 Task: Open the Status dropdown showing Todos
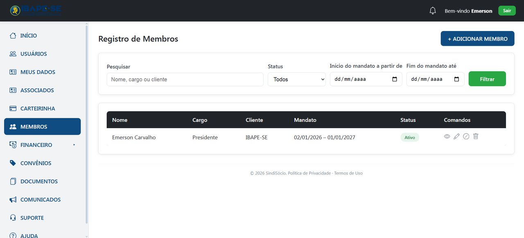pos(297,79)
